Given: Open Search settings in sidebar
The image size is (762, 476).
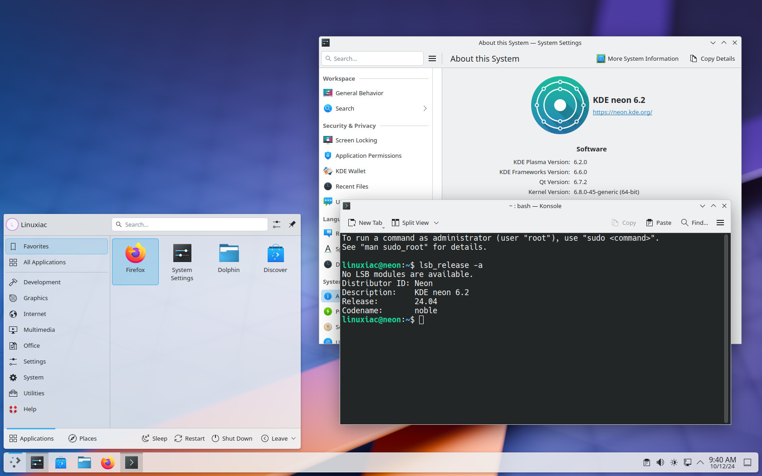Looking at the screenshot, I should (376, 108).
